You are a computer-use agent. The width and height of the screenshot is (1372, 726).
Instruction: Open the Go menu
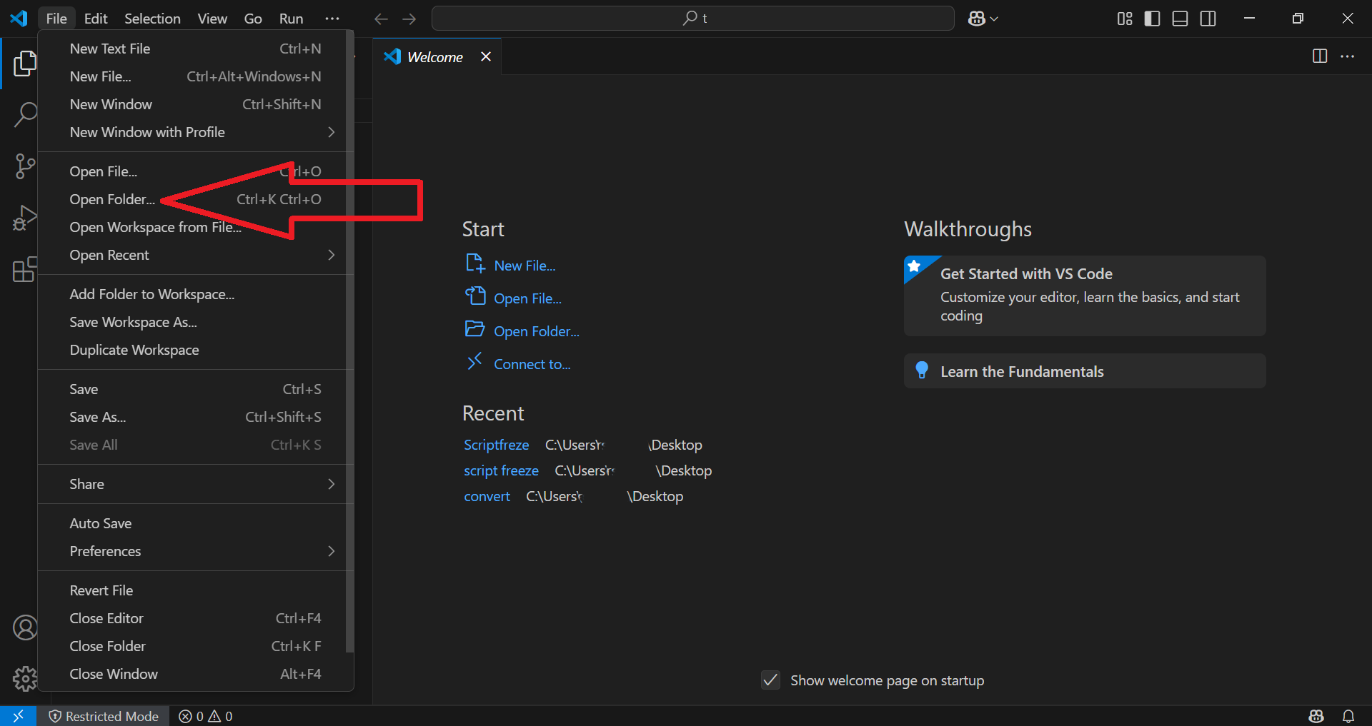click(253, 19)
